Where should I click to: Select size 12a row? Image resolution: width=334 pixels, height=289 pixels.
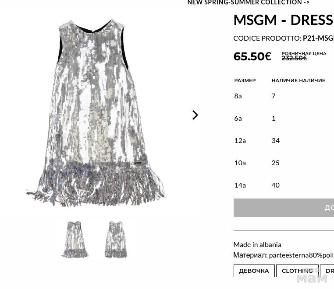tap(284, 141)
